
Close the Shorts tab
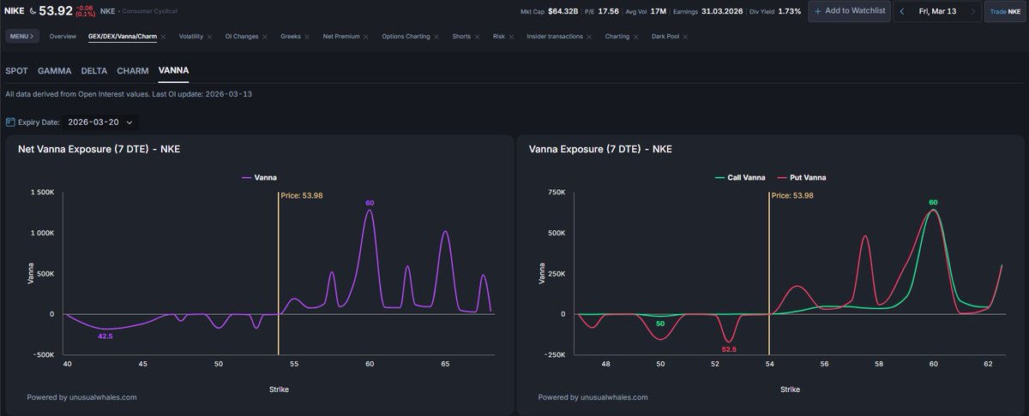477,37
